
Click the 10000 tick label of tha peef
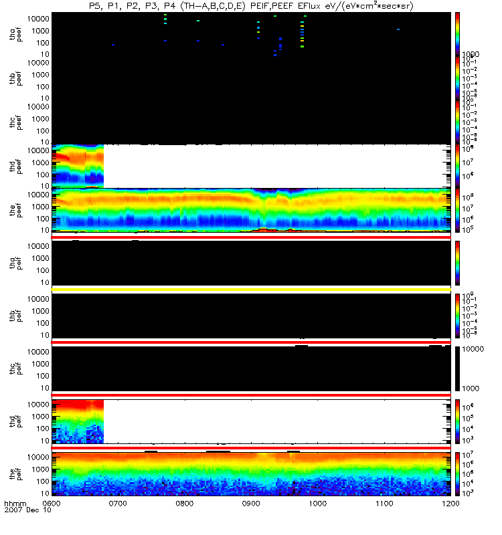38,19
